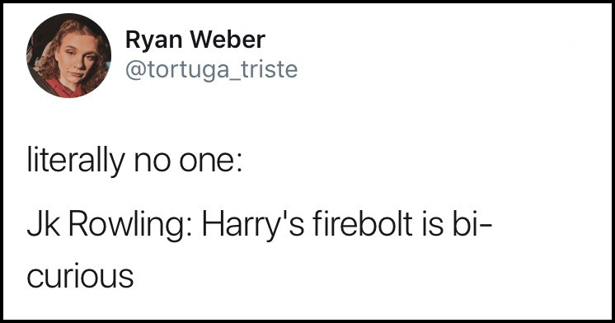This screenshot has height=323, width=615.
Task: Click the display name Ryan Weber
Action: point(195,40)
